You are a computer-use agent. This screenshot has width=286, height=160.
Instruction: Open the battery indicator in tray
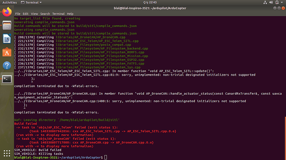coord(277,2)
